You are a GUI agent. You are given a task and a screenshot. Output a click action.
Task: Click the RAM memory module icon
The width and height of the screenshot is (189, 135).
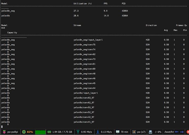point(50,132)
